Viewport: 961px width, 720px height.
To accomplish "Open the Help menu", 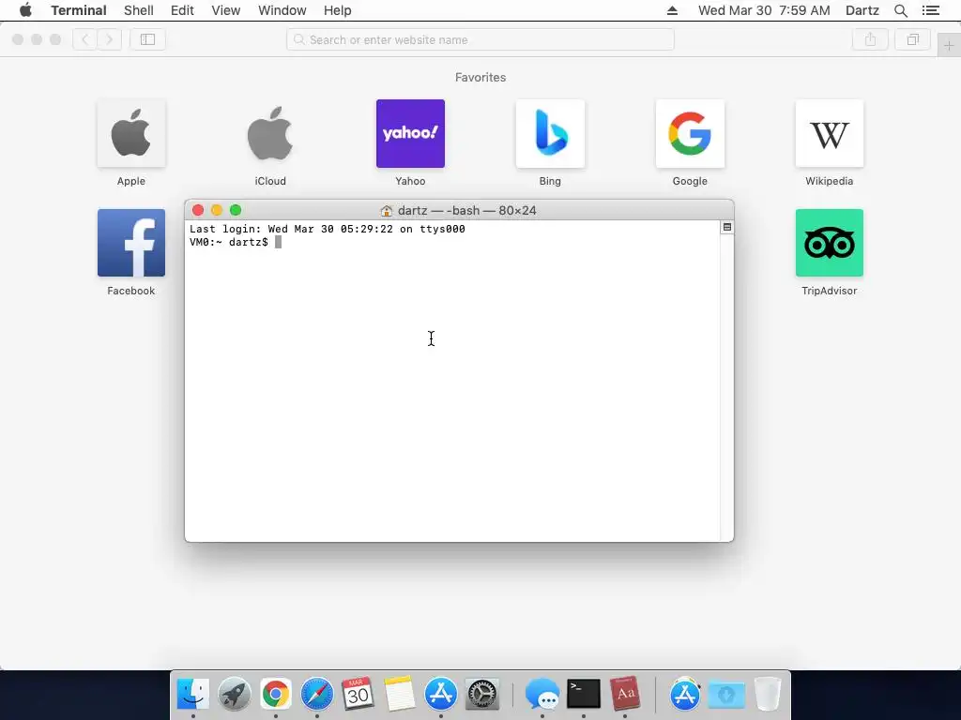I will (337, 10).
